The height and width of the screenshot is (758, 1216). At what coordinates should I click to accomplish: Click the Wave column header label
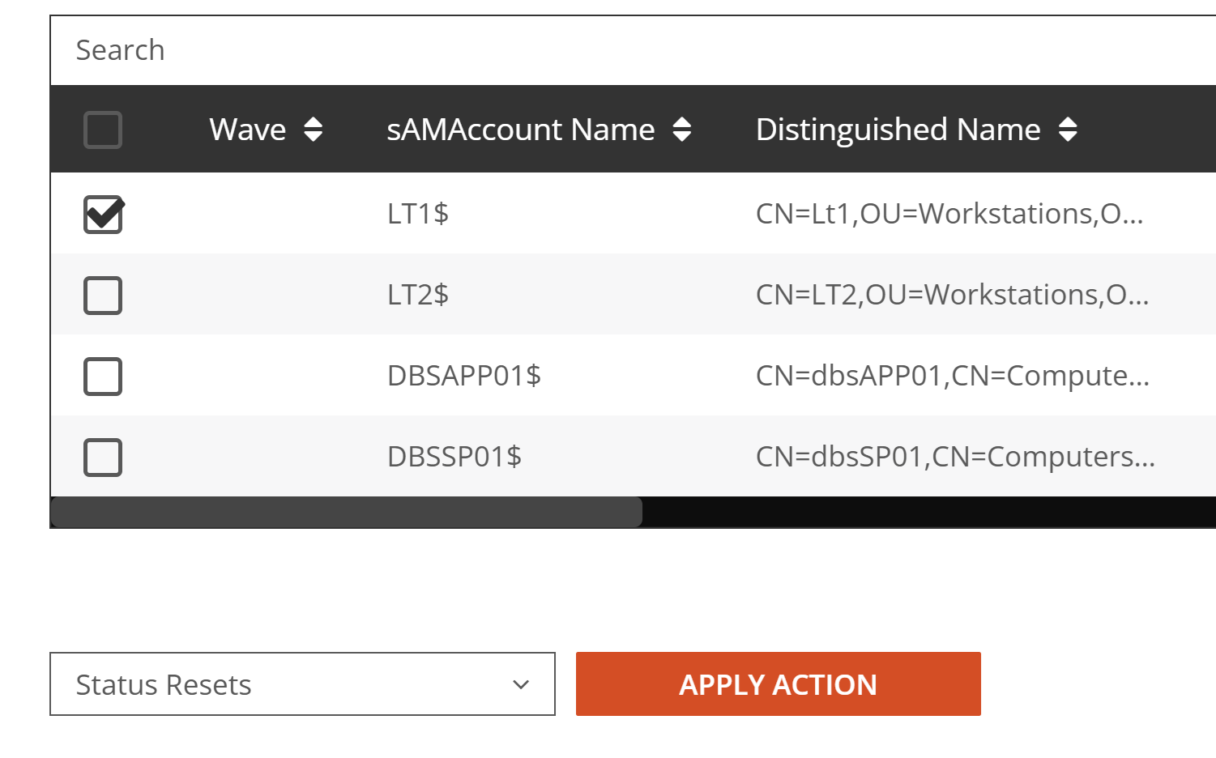coord(247,130)
